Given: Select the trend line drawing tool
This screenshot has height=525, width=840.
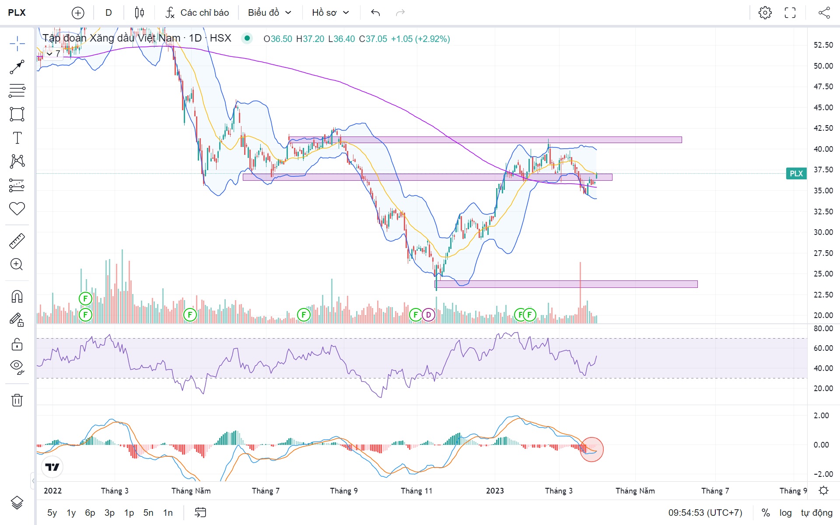Looking at the screenshot, I should pyautogui.click(x=17, y=67).
